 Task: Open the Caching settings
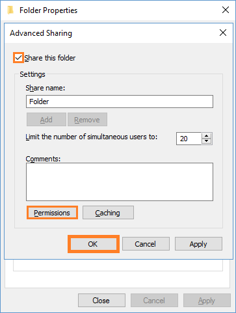click(x=108, y=213)
